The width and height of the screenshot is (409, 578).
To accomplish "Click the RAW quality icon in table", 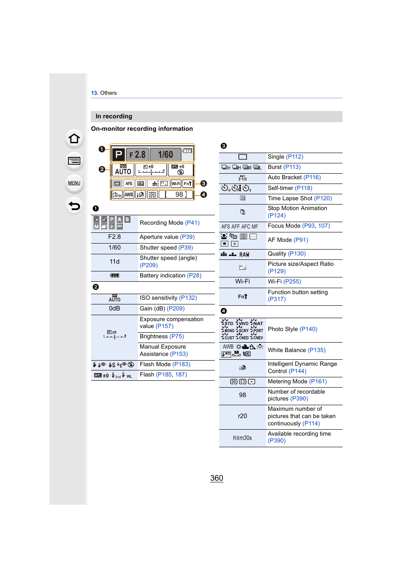I will (x=244, y=255).
